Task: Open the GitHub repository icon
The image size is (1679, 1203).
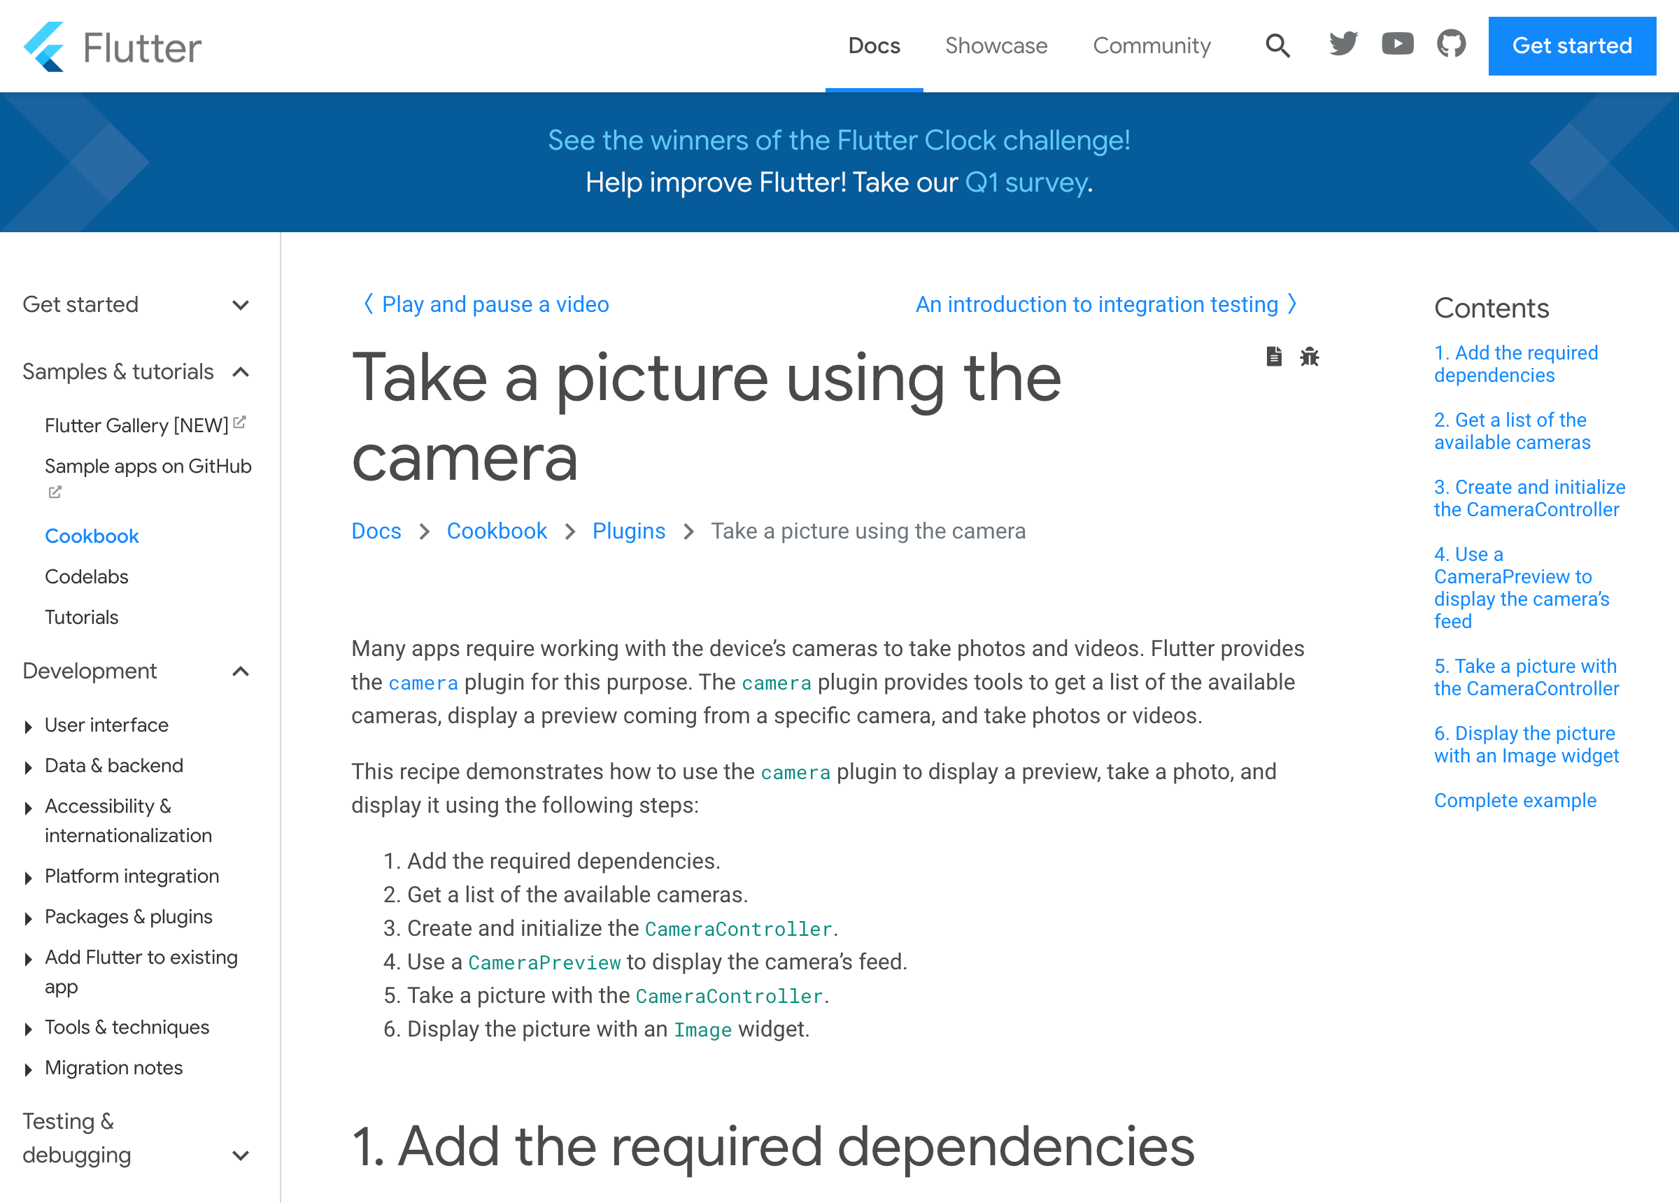Action: 1451,45
